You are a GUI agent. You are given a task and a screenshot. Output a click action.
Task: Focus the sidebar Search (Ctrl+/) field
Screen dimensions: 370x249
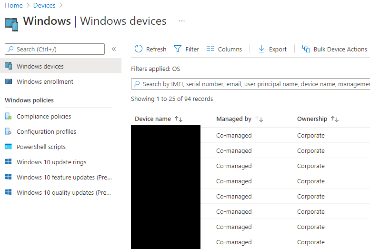click(55, 49)
